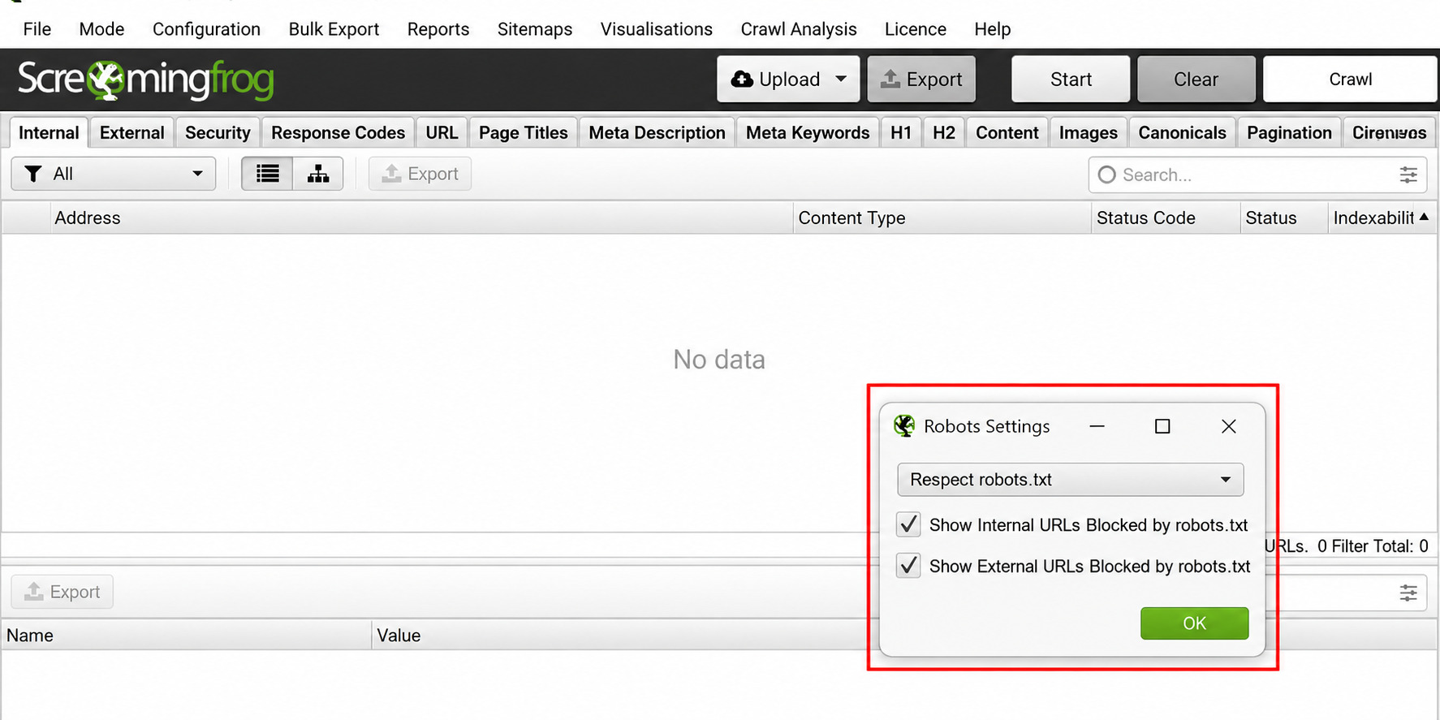Viewport: 1440px width, 720px height.
Task: Maximize the Robots Settings dialog
Action: 1162,426
